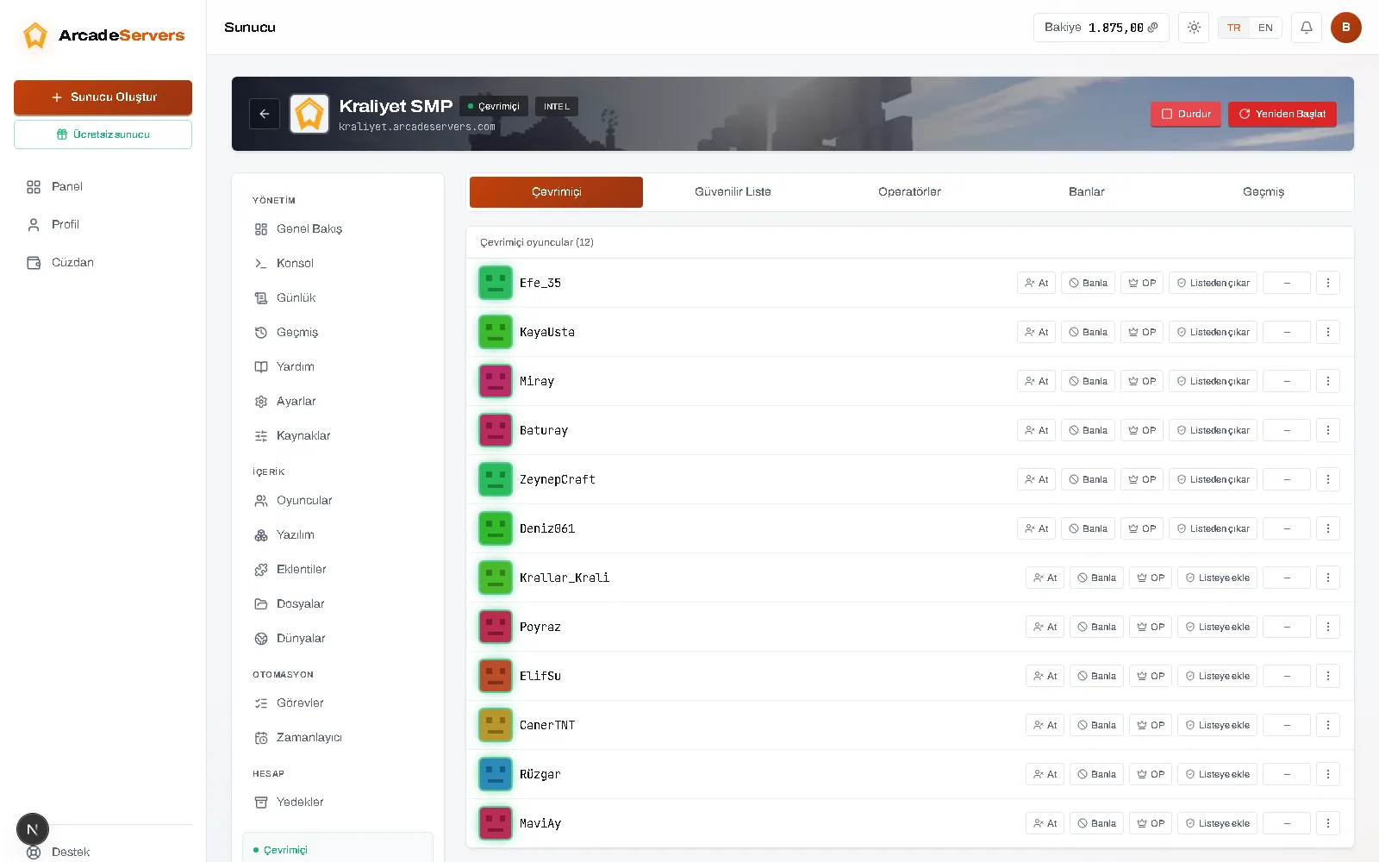Open the three-dot menu for ZeynepCraft
Image resolution: width=1379 pixels, height=862 pixels.
[x=1328, y=479]
